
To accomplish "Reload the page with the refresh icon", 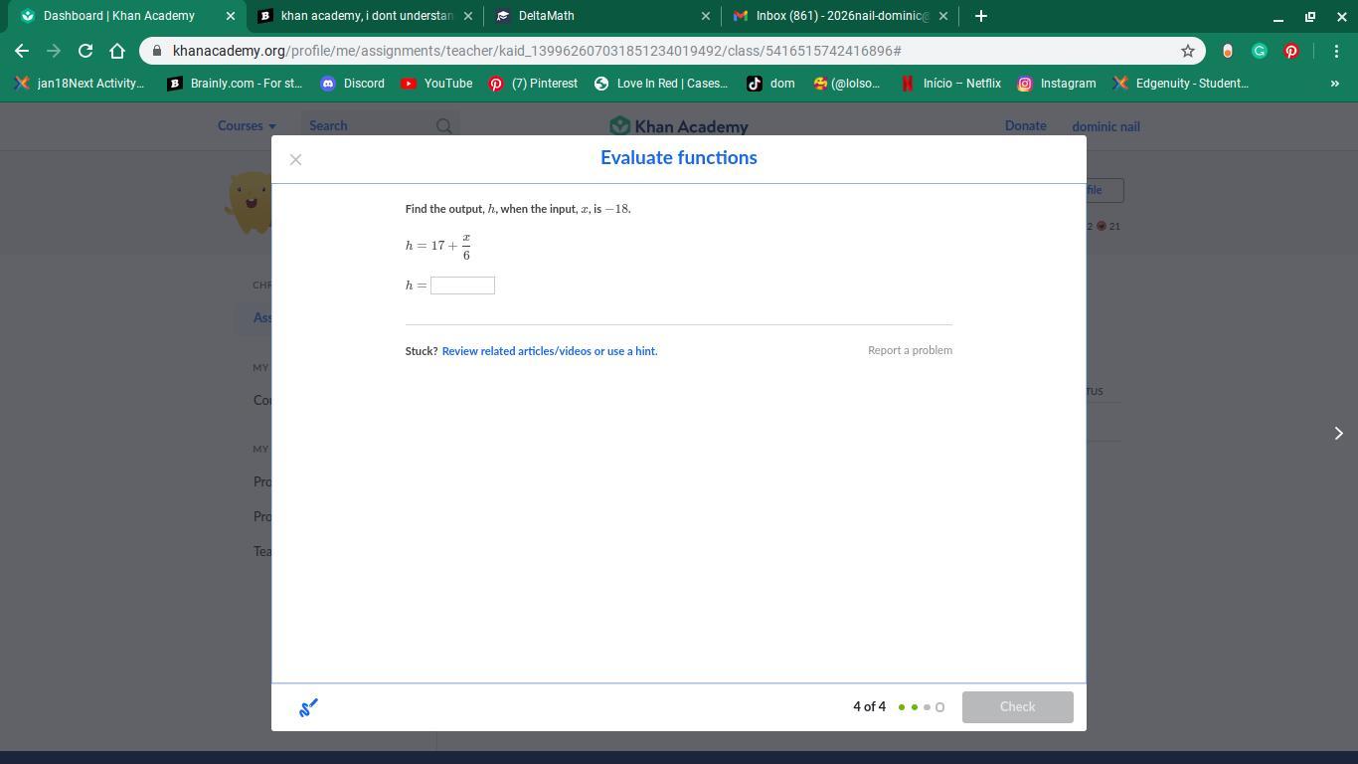I will pos(85,51).
